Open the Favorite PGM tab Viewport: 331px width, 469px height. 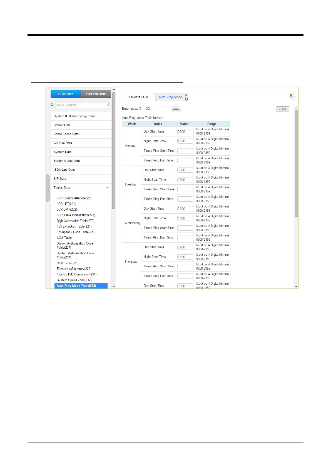point(138,97)
